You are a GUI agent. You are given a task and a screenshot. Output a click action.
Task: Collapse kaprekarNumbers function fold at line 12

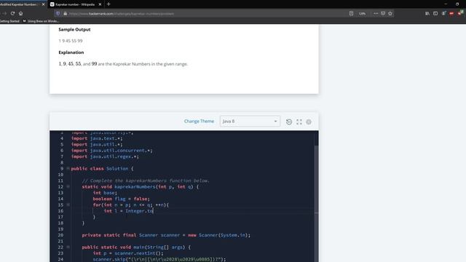point(68,186)
